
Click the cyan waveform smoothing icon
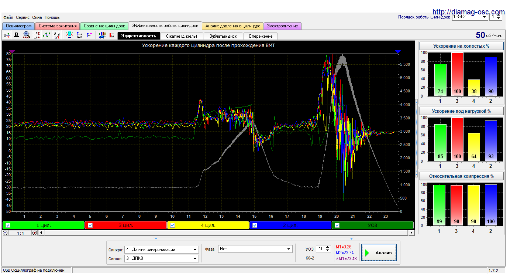click(x=69, y=35)
